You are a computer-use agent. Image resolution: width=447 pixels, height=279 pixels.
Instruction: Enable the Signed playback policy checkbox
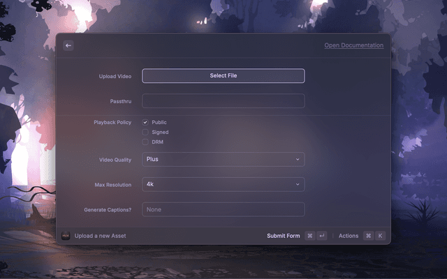point(145,132)
